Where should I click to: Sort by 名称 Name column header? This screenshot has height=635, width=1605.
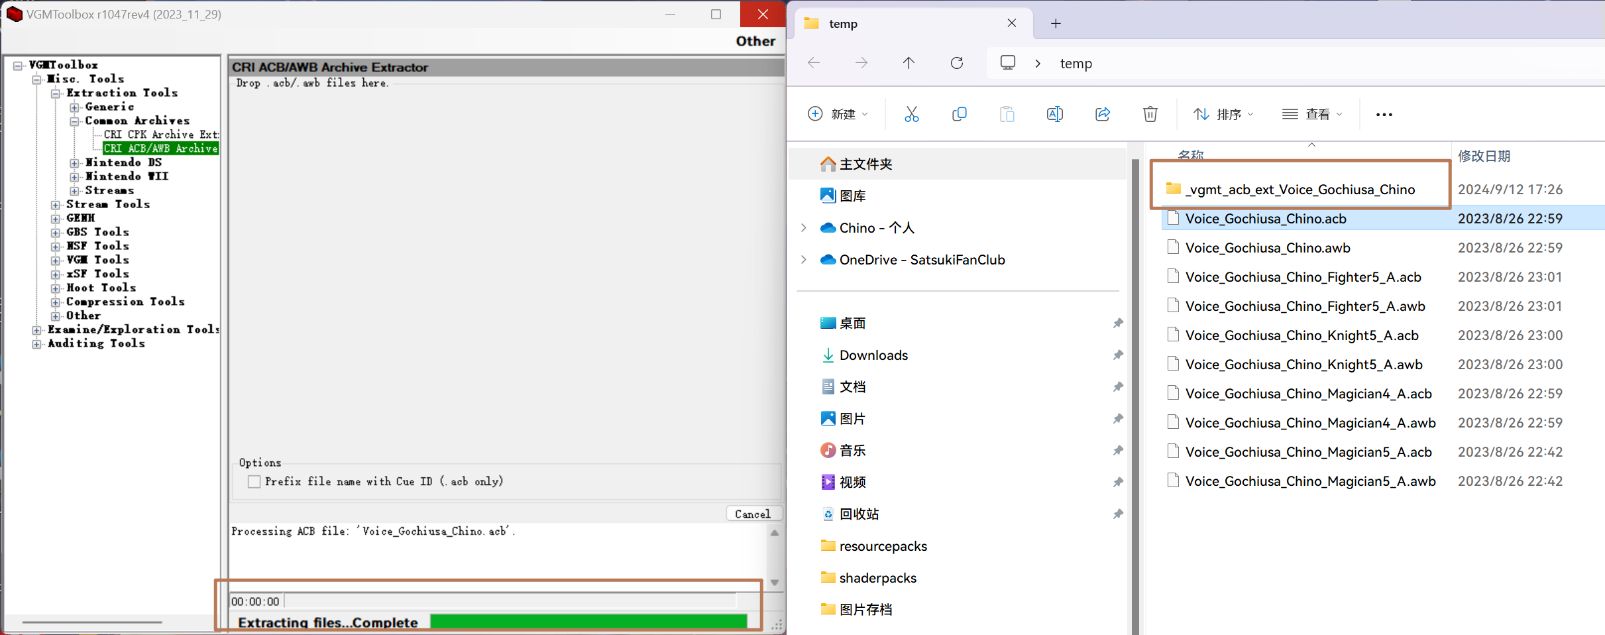(1190, 155)
